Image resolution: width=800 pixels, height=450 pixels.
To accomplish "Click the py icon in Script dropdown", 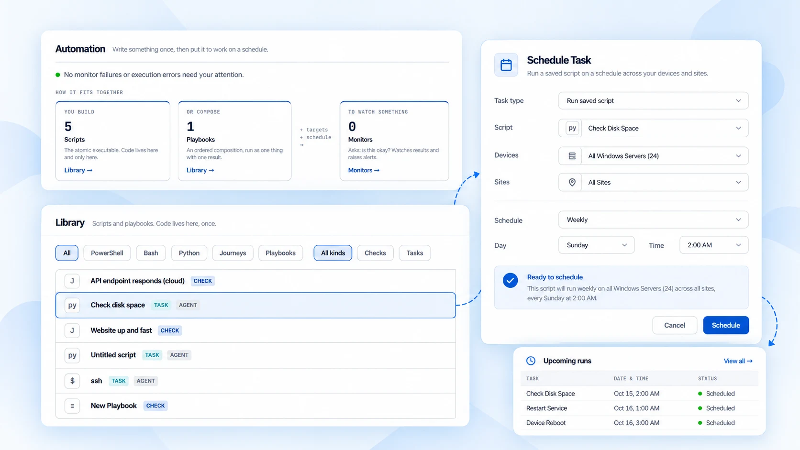I will (x=572, y=128).
